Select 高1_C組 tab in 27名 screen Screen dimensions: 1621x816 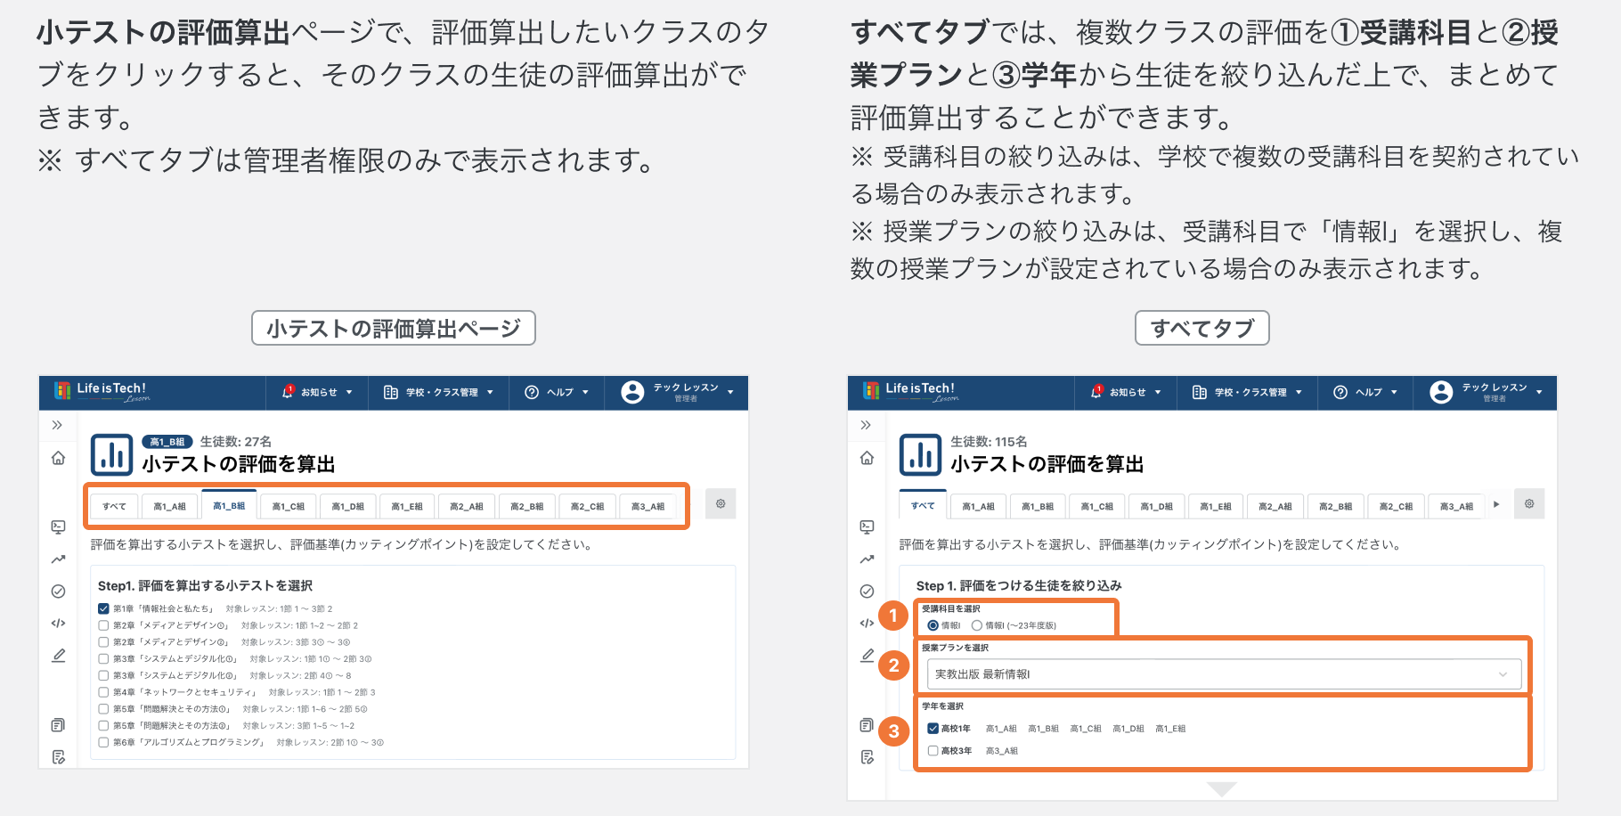[288, 506]
